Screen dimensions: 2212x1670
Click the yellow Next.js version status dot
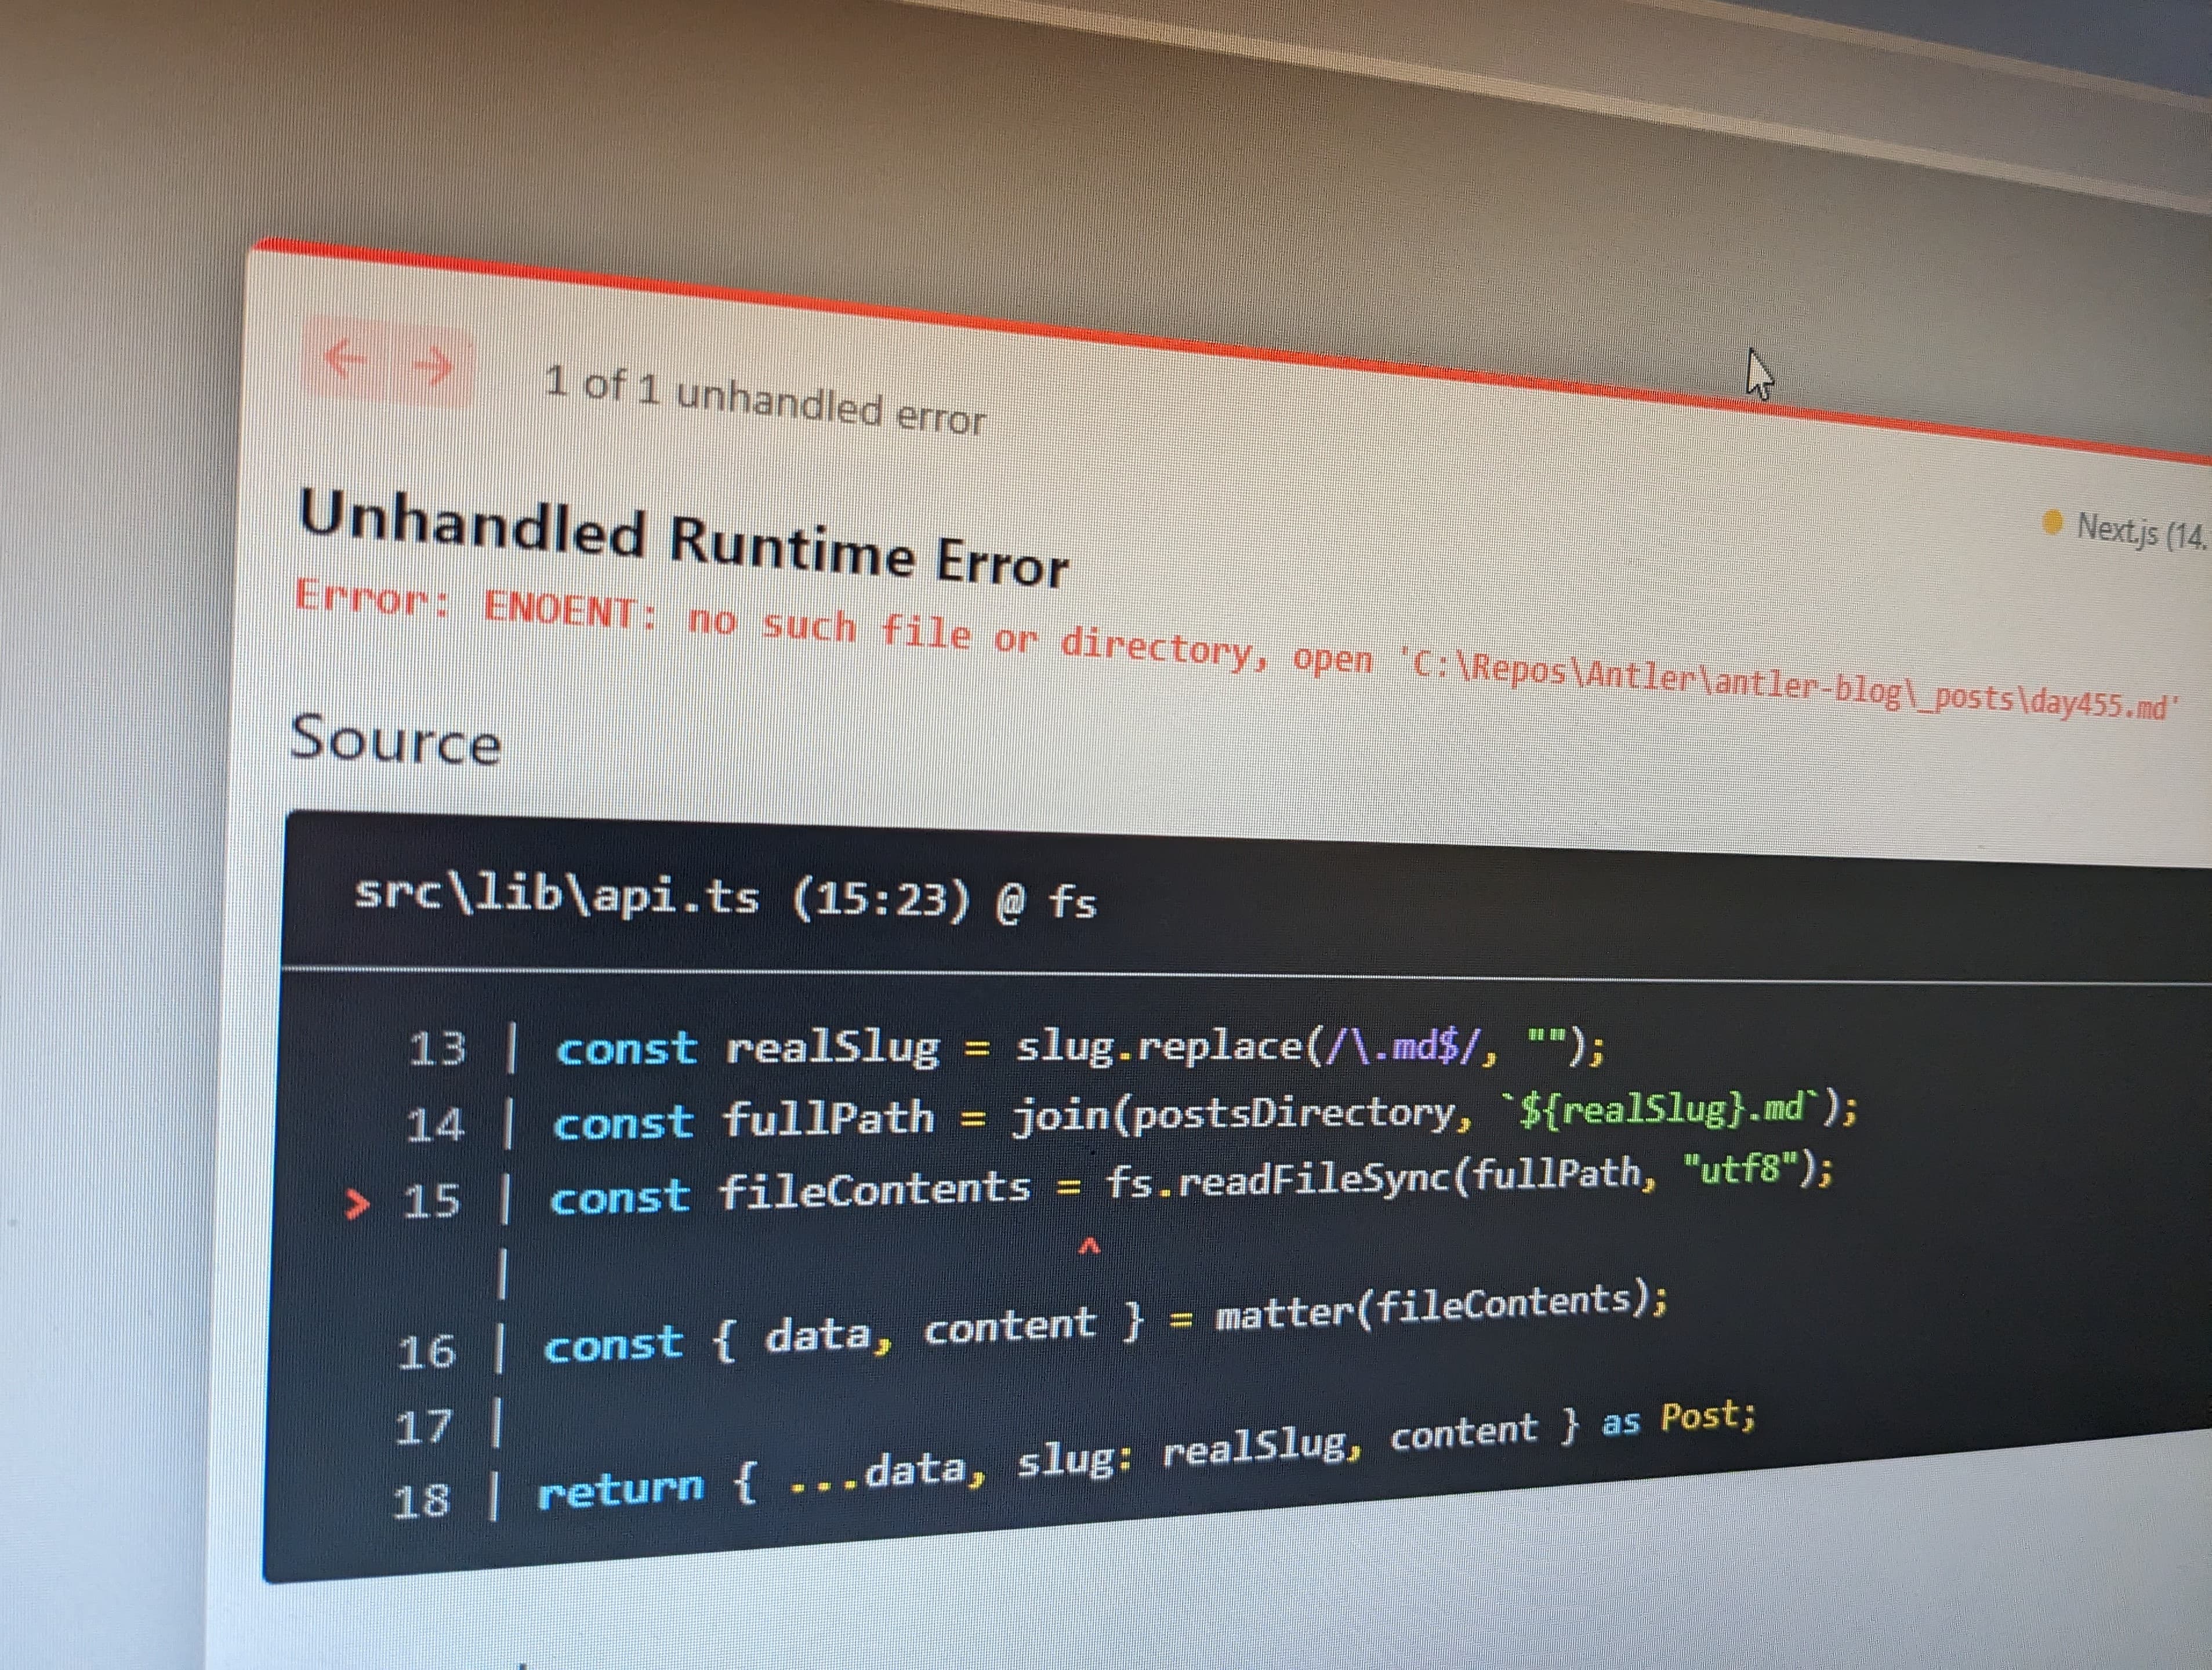coord(2052,522)
